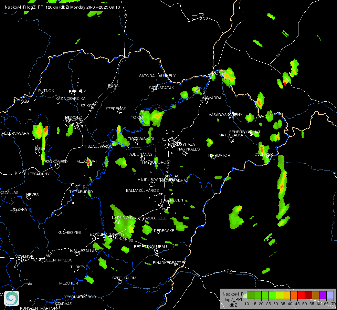Select the HEVES town label
337x310 pixels.
tap(32, 195)
